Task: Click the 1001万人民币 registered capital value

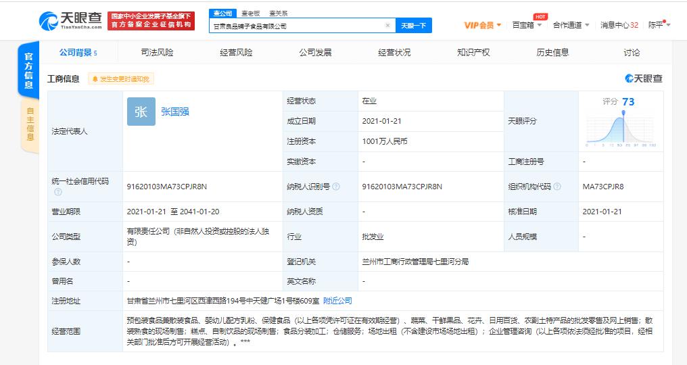Action: [385, 141]
